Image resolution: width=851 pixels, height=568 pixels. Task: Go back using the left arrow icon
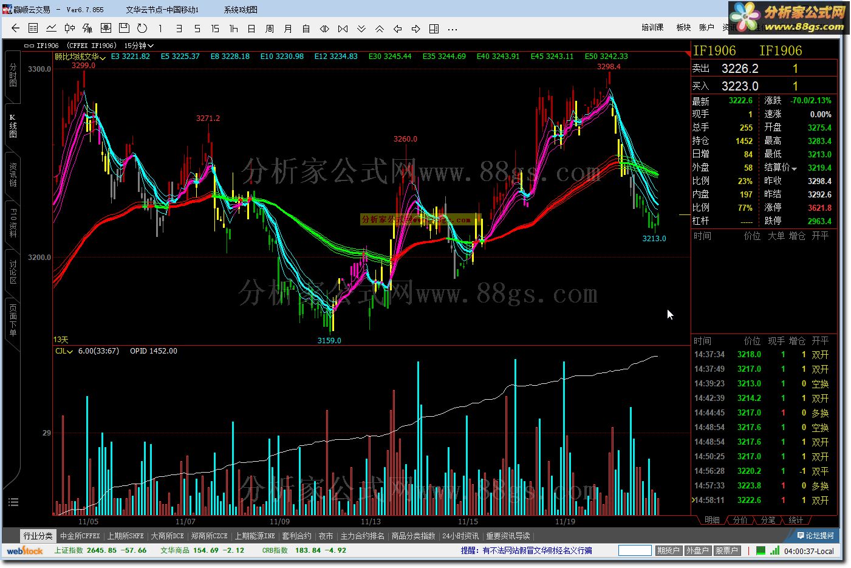coord(16,28)
